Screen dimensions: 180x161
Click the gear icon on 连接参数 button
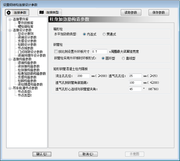[x=9, y=13]
